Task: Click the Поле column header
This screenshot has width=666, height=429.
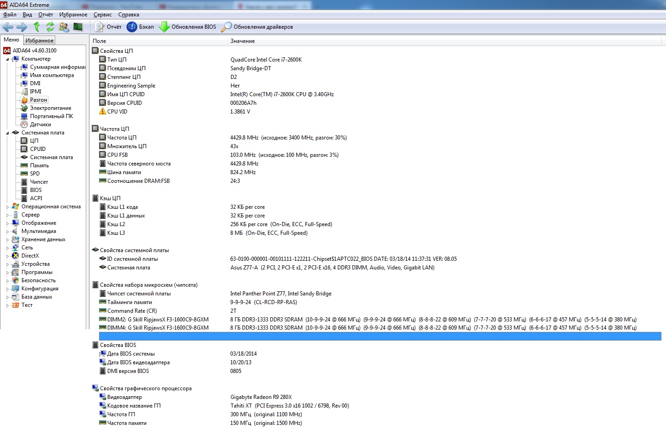Action: tap(158, 41)
